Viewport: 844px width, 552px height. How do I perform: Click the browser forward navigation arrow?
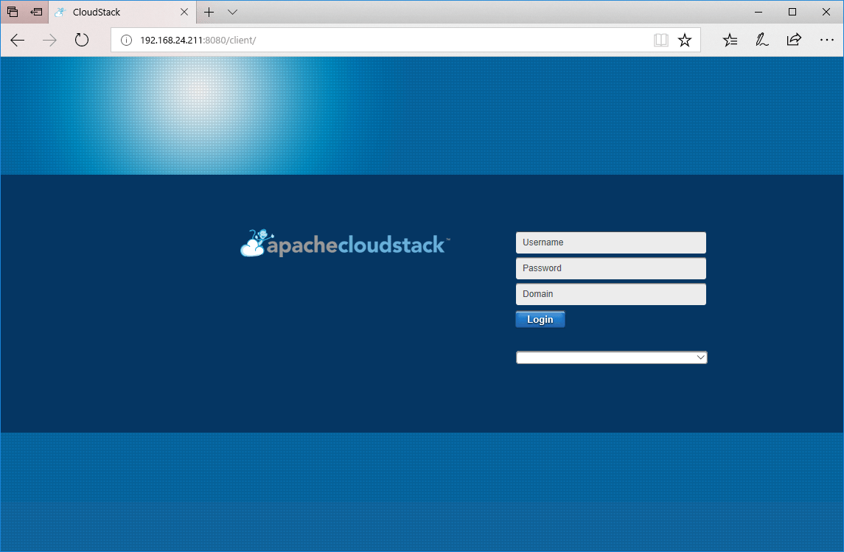click(49, 40)
